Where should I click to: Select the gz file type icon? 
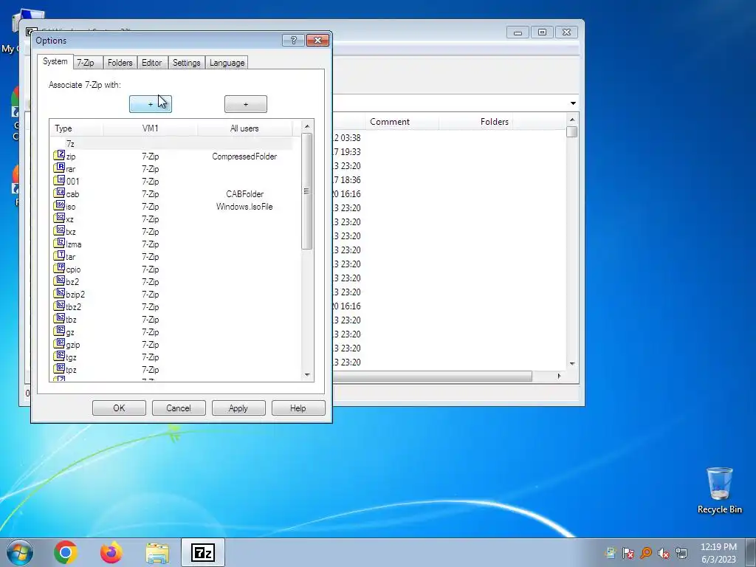[x=59, y=331]
